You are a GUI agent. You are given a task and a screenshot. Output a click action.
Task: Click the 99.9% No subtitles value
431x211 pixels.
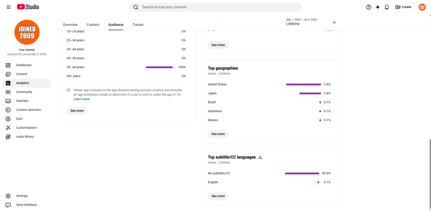click(326, 173)
